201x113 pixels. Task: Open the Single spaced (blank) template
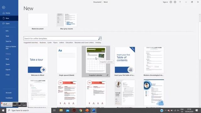pyautogui.click(x=67, y=62)
